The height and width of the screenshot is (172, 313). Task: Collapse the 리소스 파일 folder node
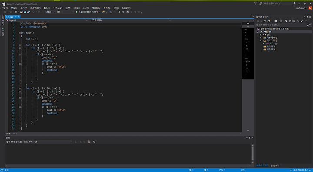pyautogui.click(x=260, y=41)
